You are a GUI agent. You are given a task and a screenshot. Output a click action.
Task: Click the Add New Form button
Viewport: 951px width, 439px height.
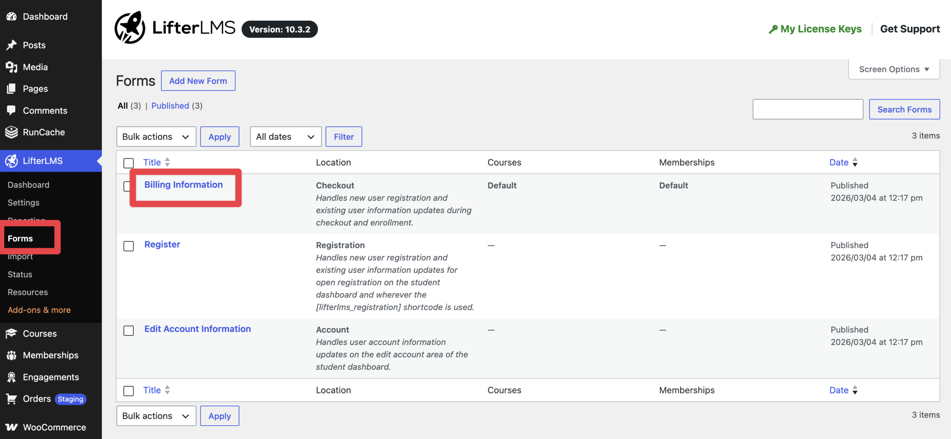tap(198, 80)
